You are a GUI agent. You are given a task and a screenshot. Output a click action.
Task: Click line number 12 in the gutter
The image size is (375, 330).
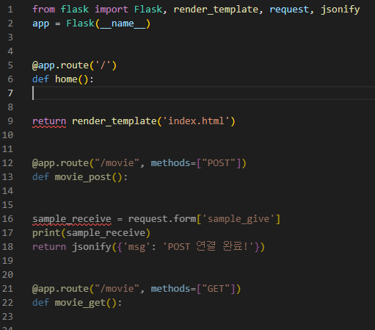7,163
